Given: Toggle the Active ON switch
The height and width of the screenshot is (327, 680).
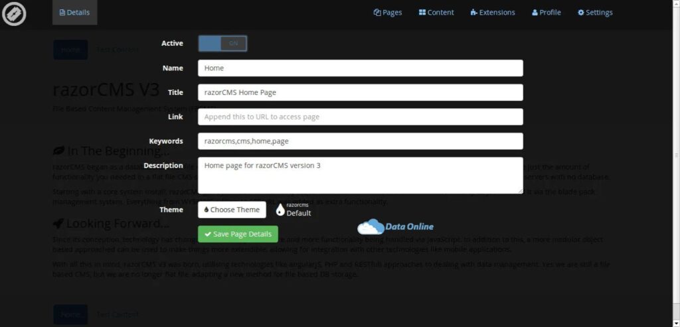Looking at the screenshot, I should point(223,43).
